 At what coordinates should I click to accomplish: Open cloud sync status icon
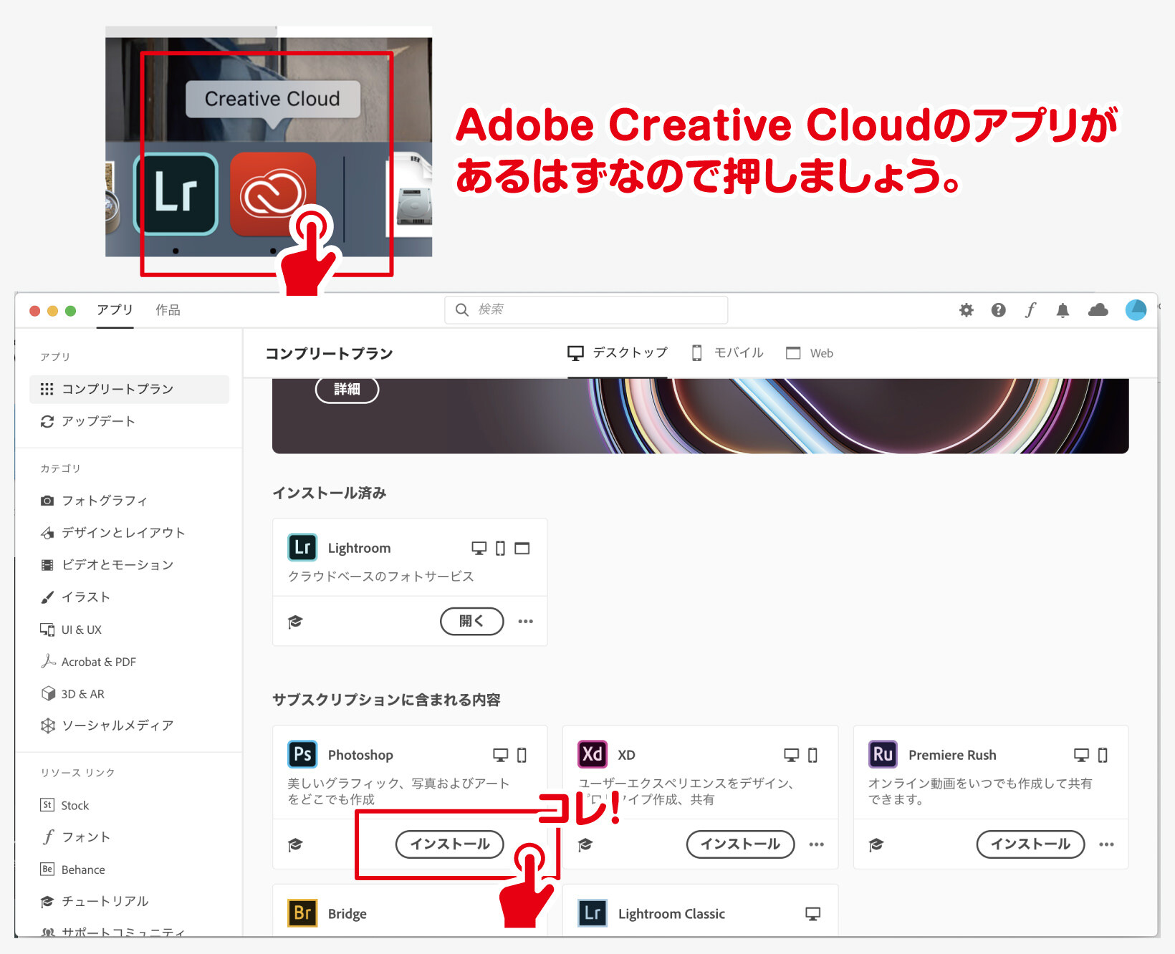[x=1098, y=310]
